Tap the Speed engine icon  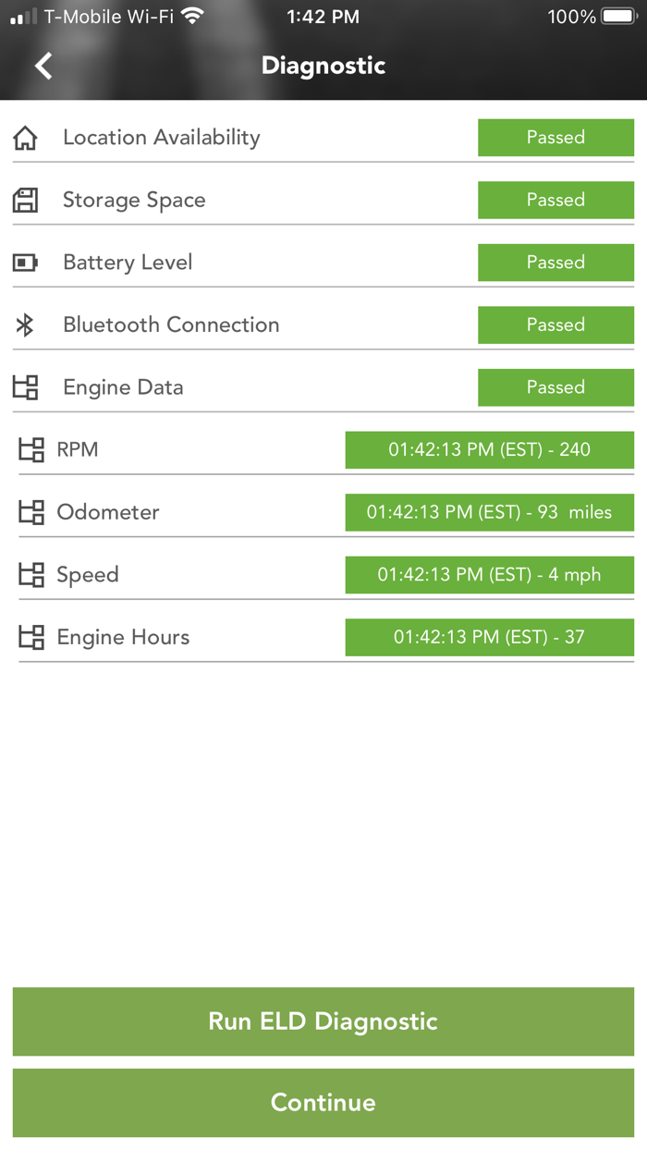31,574
